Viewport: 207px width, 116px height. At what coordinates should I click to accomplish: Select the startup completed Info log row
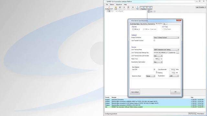tap(155, 107)
